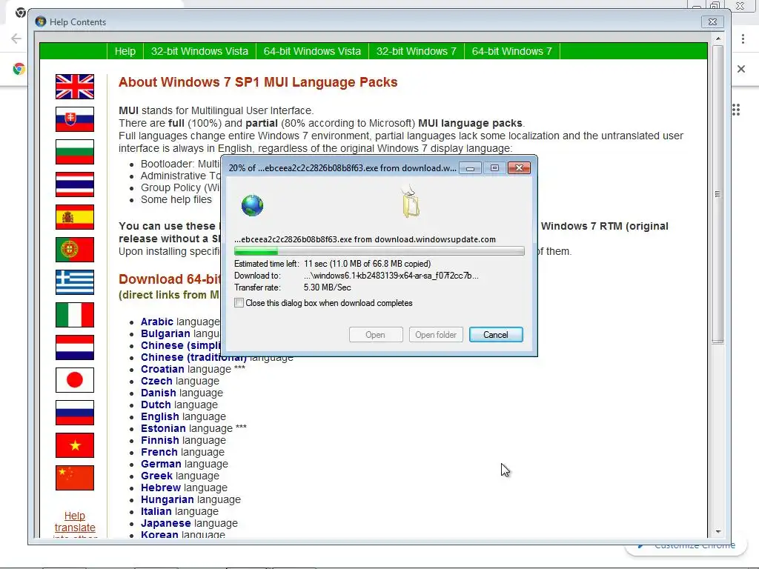759x569 pixels.
Task: Switch to 32-bit Windows Vista tab
Action: click(x=199, y=51)
